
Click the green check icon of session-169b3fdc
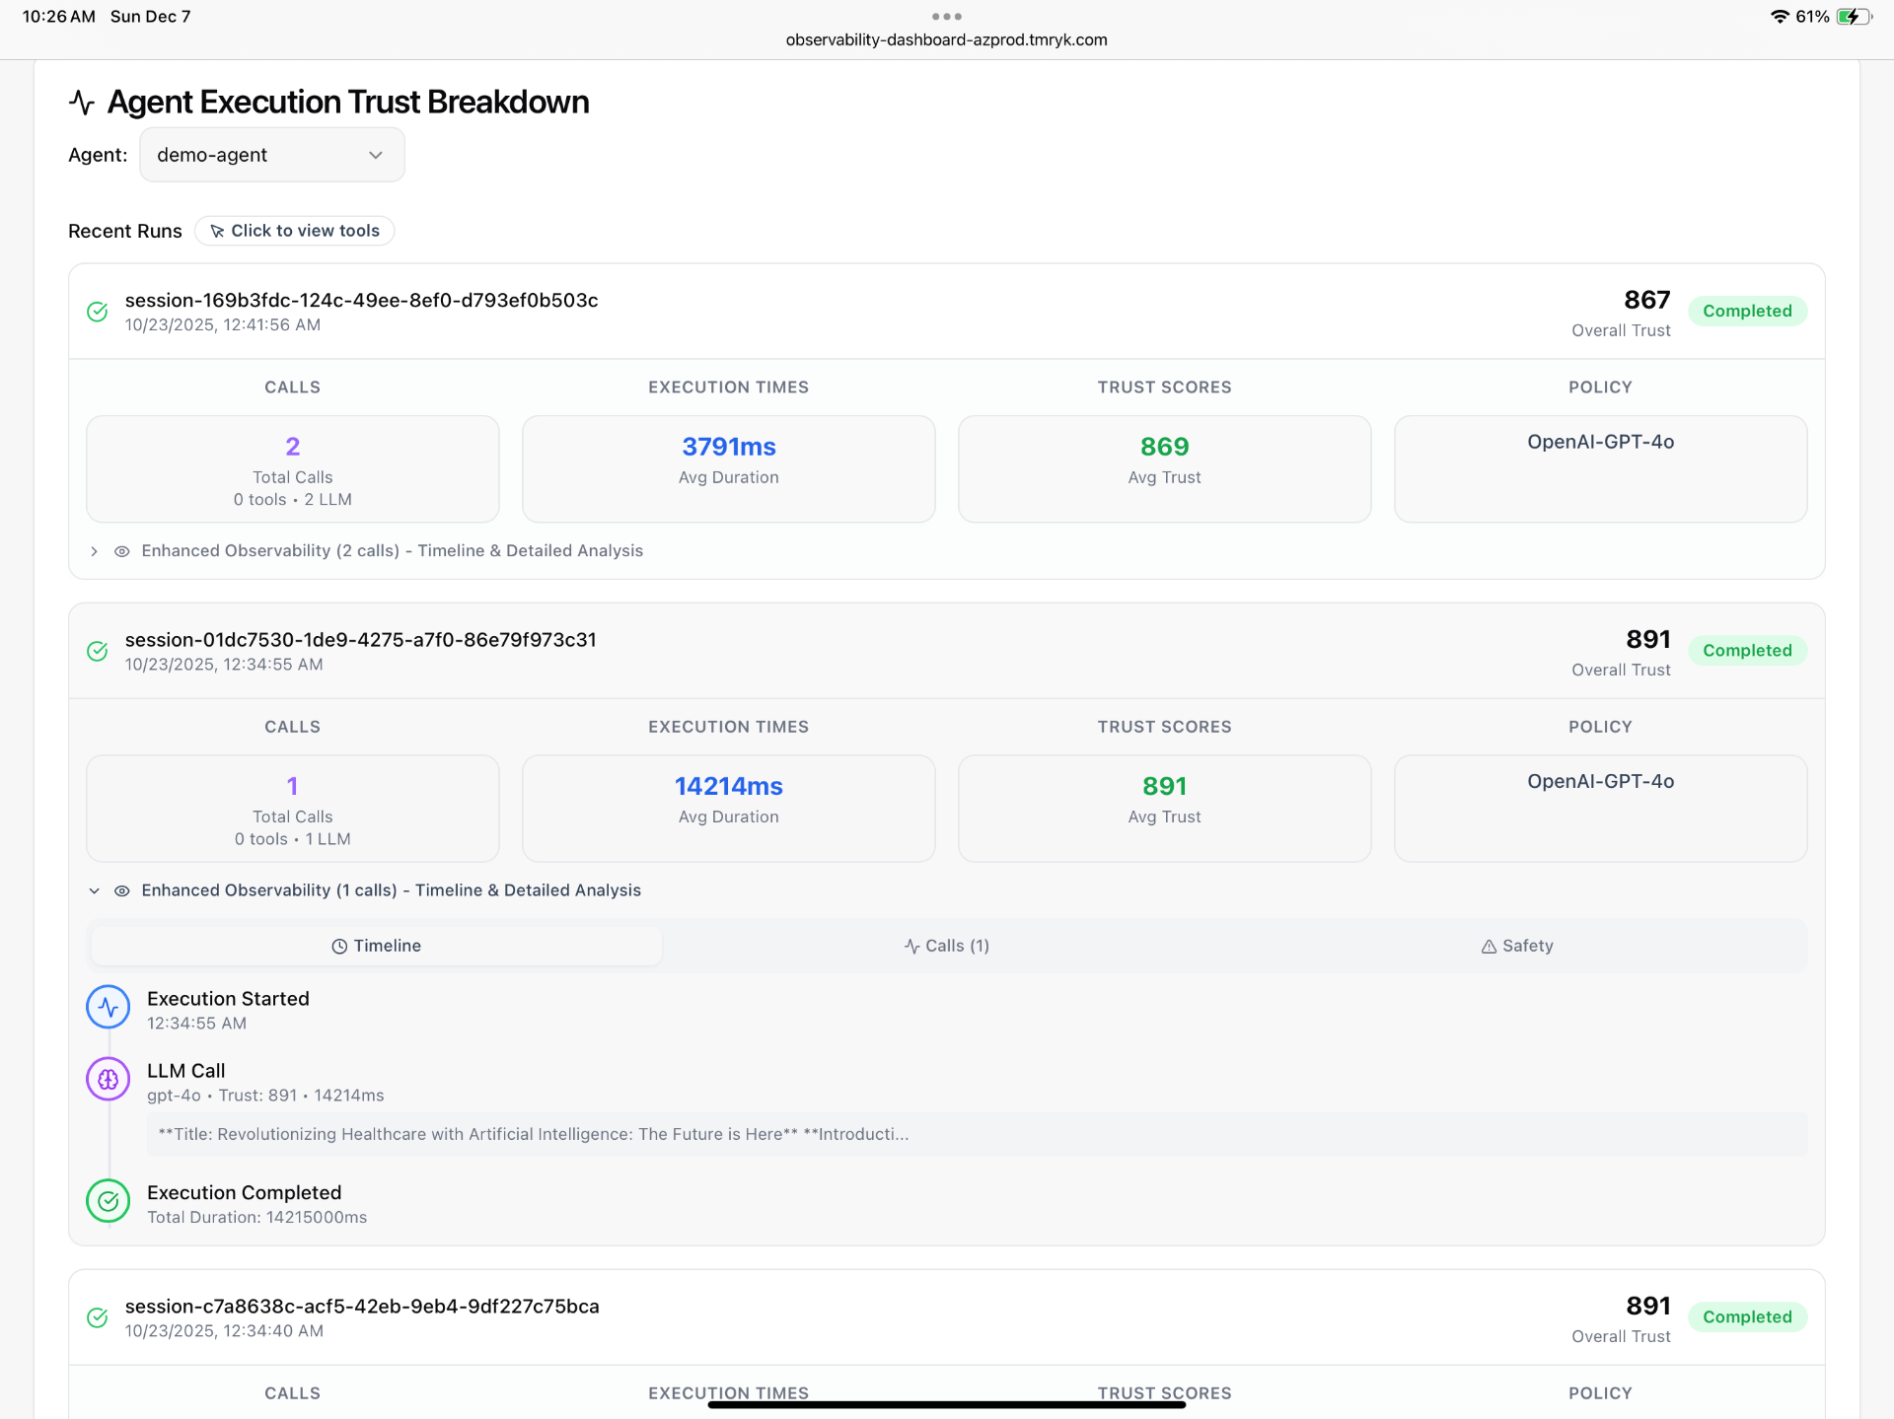click(98, 312)
